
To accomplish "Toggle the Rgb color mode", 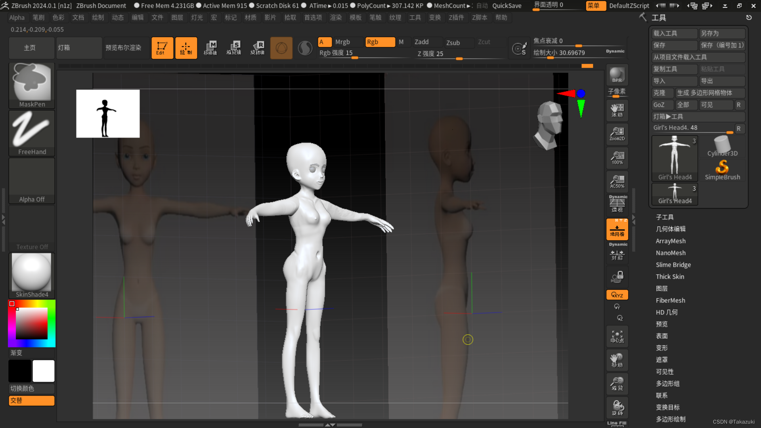I will click(380, 42).
